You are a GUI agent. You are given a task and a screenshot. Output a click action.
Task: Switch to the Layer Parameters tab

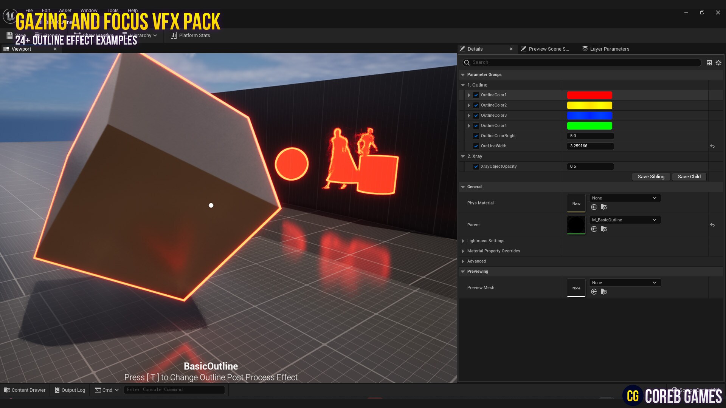610,49
